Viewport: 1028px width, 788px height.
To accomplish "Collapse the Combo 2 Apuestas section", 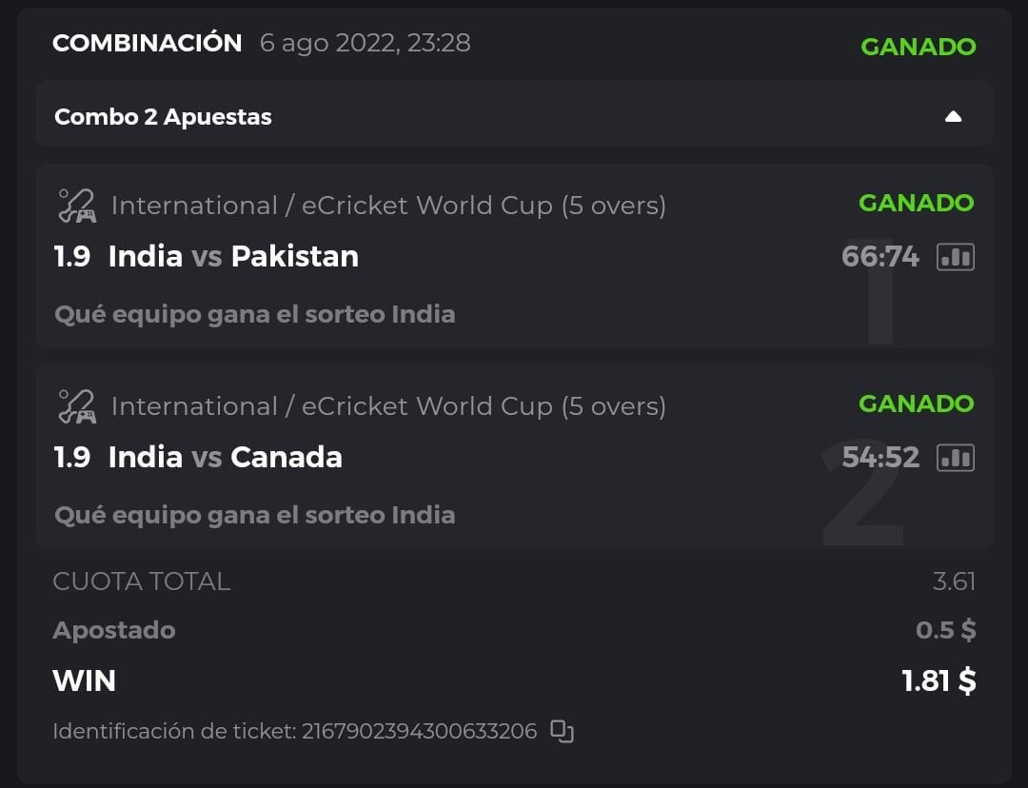I will [x=953, y=117].
